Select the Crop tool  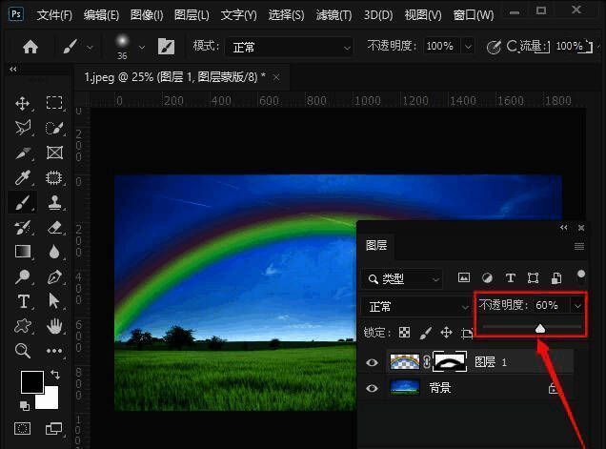pos(23,153)
